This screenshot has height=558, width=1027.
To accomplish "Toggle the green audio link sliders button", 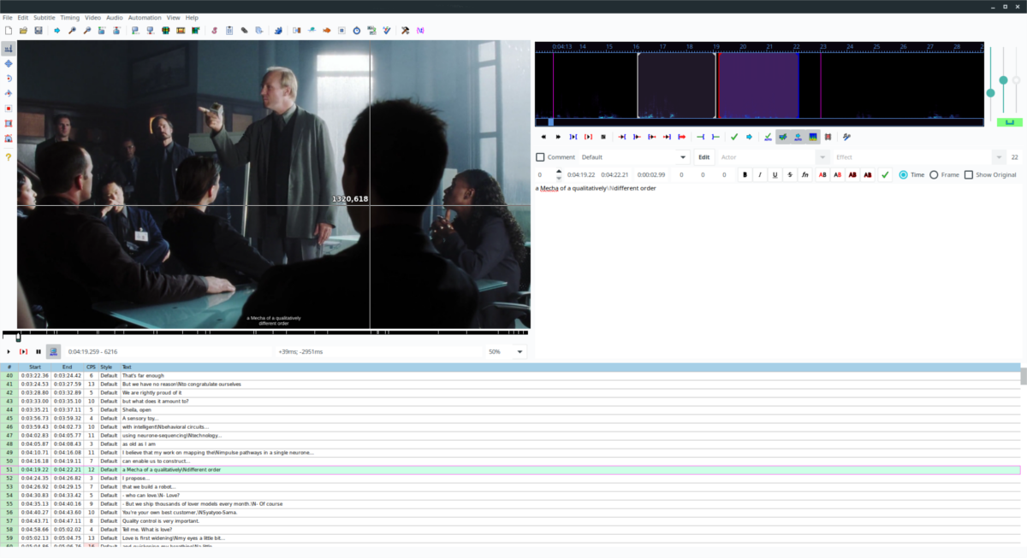I will [1010, 123].
